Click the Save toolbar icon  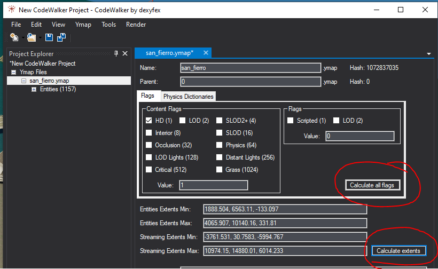point(49,37)
